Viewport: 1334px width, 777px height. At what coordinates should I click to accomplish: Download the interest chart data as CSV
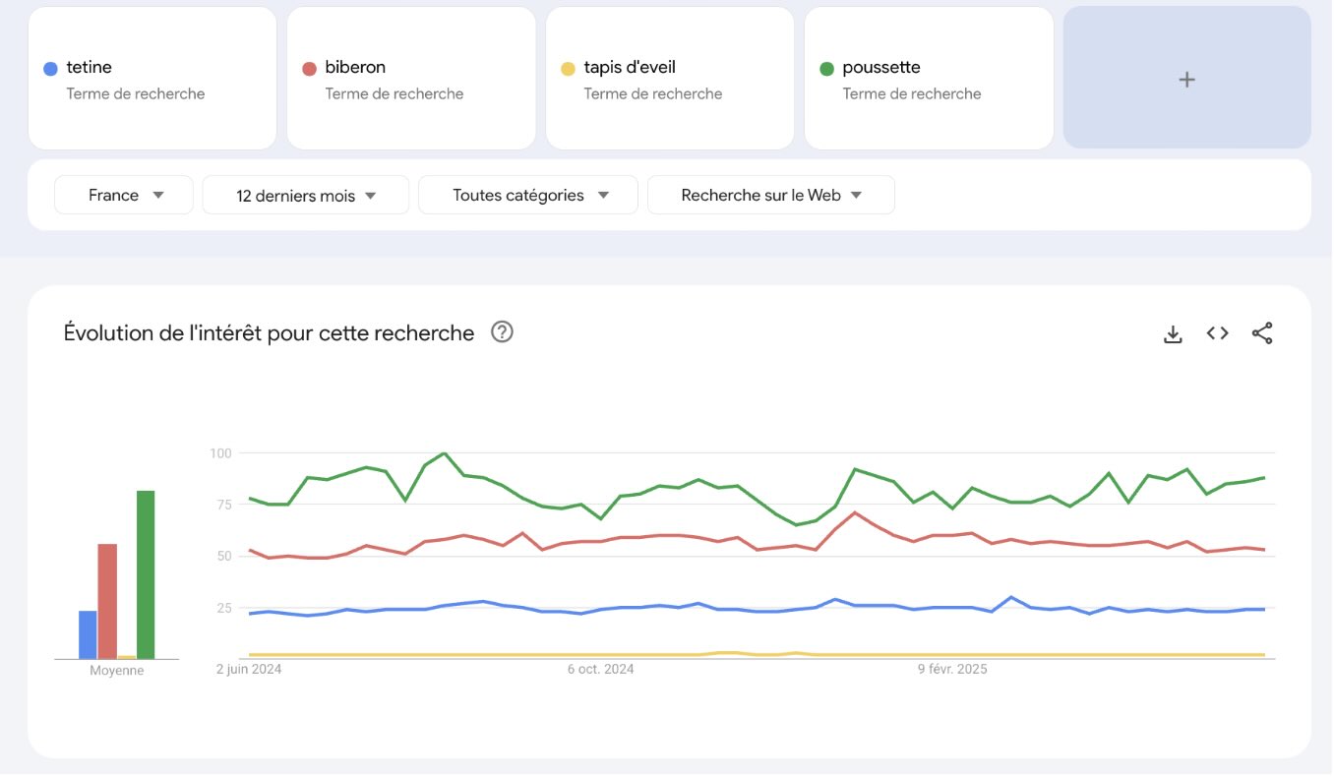[1172, 333]
